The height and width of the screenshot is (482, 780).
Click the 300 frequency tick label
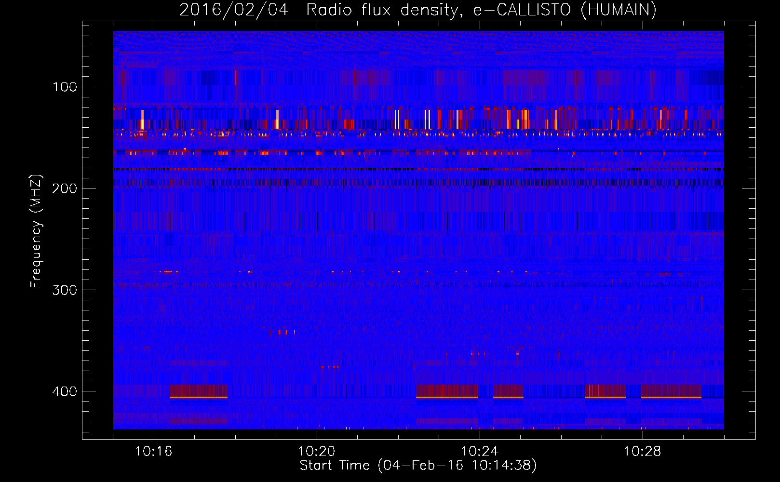(65, 290)
